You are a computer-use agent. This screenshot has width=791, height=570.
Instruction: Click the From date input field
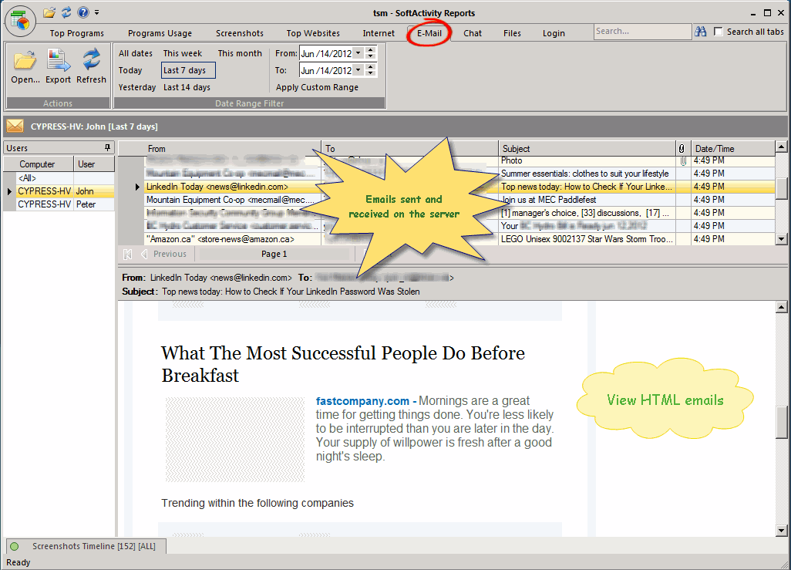pyautogui.click(x=326, y=53)
